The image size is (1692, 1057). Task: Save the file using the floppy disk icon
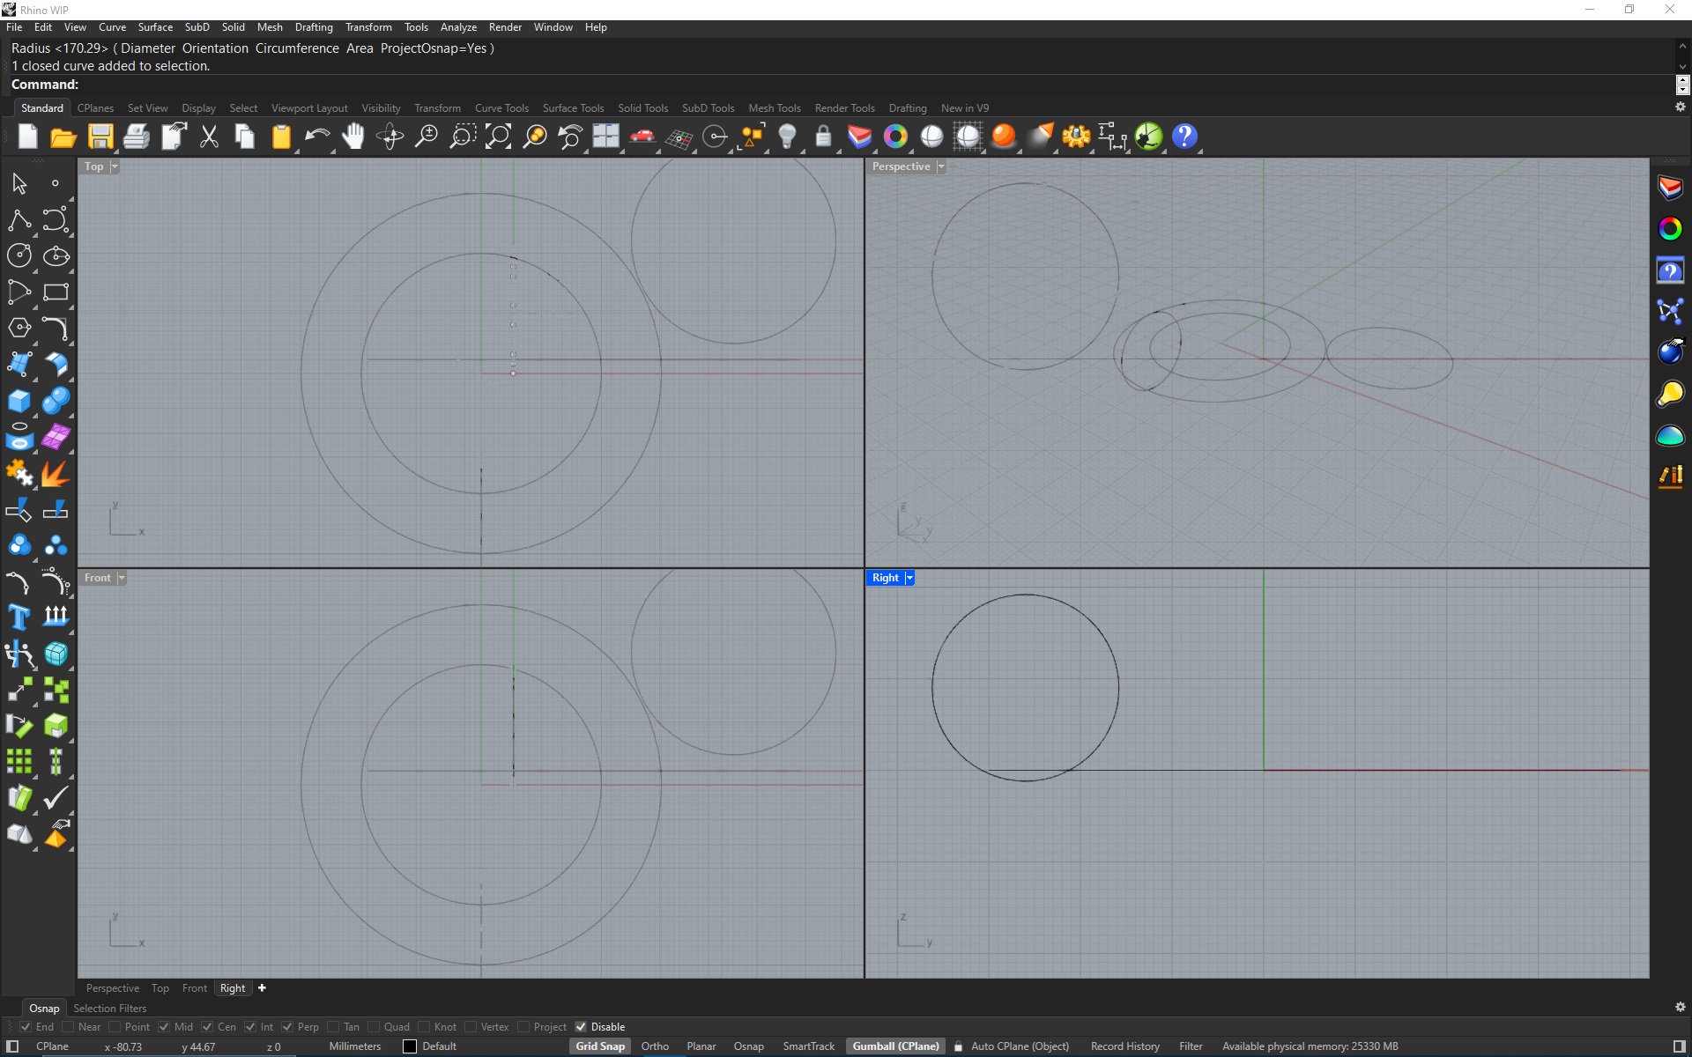(100, 137)
